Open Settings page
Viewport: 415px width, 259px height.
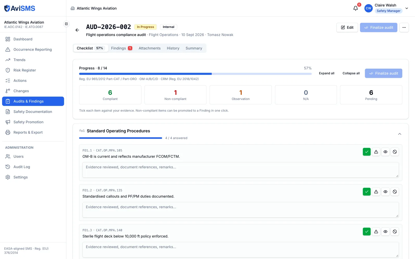point(33,177)
